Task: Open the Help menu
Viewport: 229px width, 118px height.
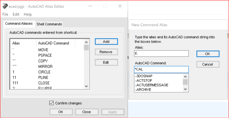Action: 28,14
